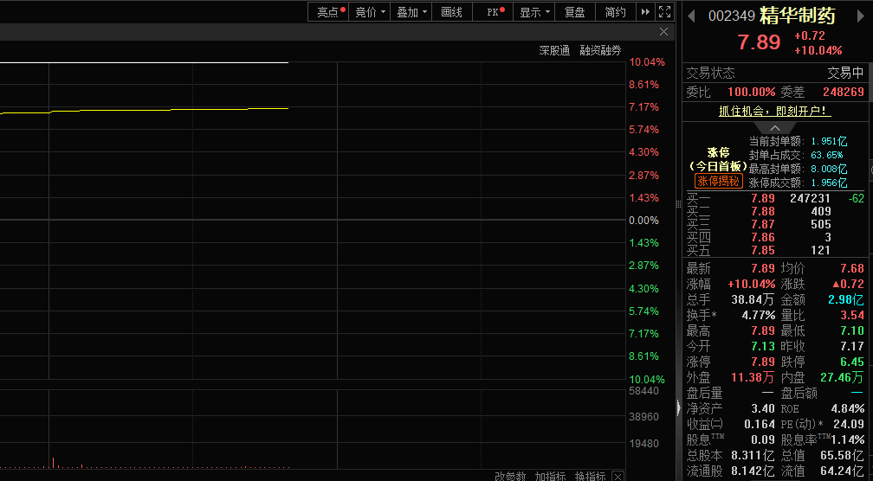Show more toolbar items with double arrow
This screenshot has height=481, width=873.
point(645,11)
